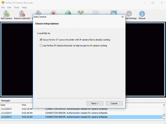This screenshot has height=124, width=166.
Task: Click the Perfect IP Camera Recorder title icon
Action: [3, 3]
